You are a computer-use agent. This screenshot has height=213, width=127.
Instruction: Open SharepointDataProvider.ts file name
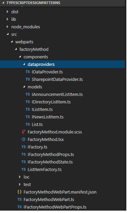[x=57, y=80]
